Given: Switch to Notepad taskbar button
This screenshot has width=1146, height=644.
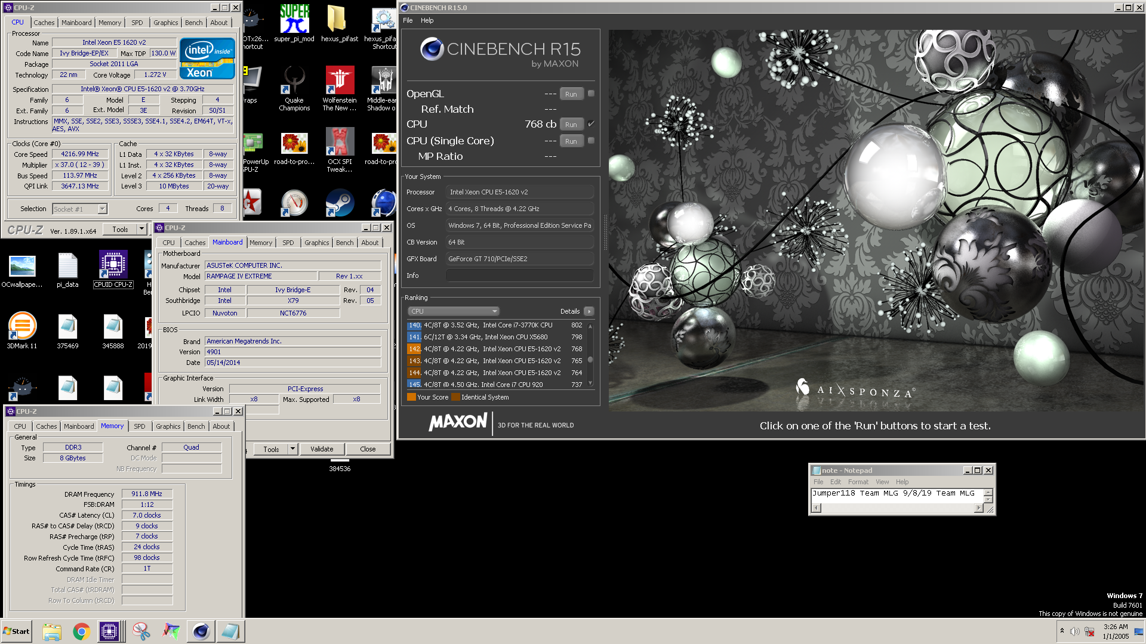Looking at the screenshot, I should (x=230, y=631).
